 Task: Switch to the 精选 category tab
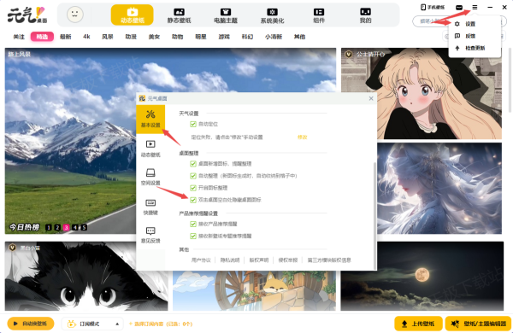42,37
